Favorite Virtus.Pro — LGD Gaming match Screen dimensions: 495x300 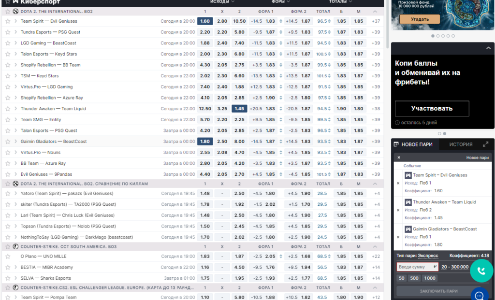pyautogui.click(x=8, y=87)
